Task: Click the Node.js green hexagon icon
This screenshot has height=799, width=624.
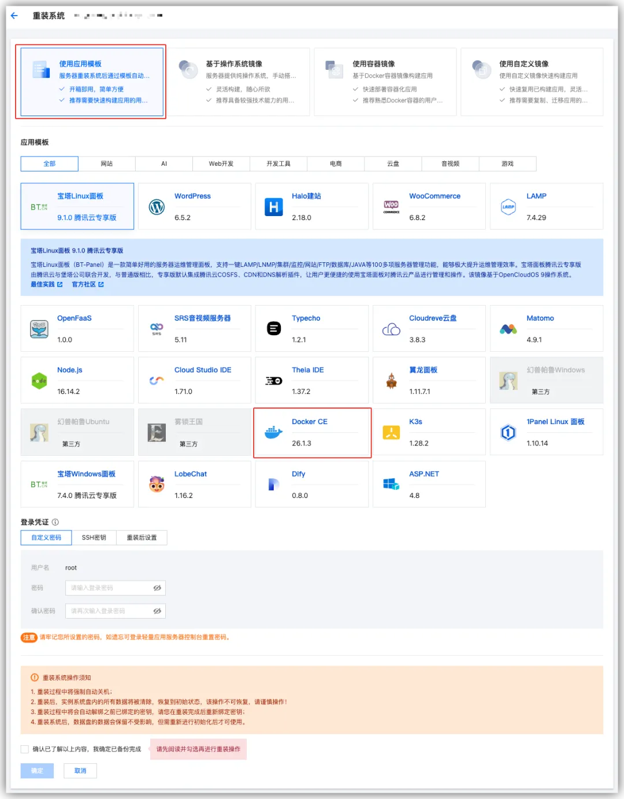Action: pyautogui.click(x=39, y=381)
